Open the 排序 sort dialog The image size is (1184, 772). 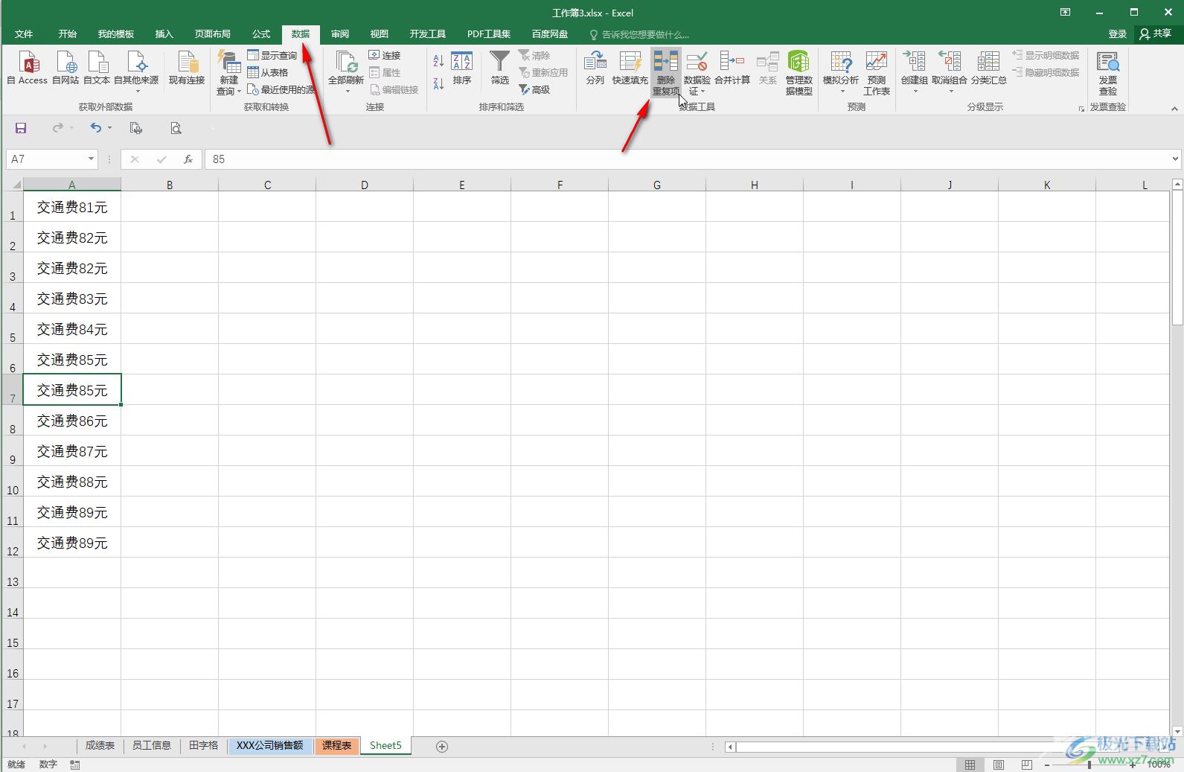pos(462,68)
